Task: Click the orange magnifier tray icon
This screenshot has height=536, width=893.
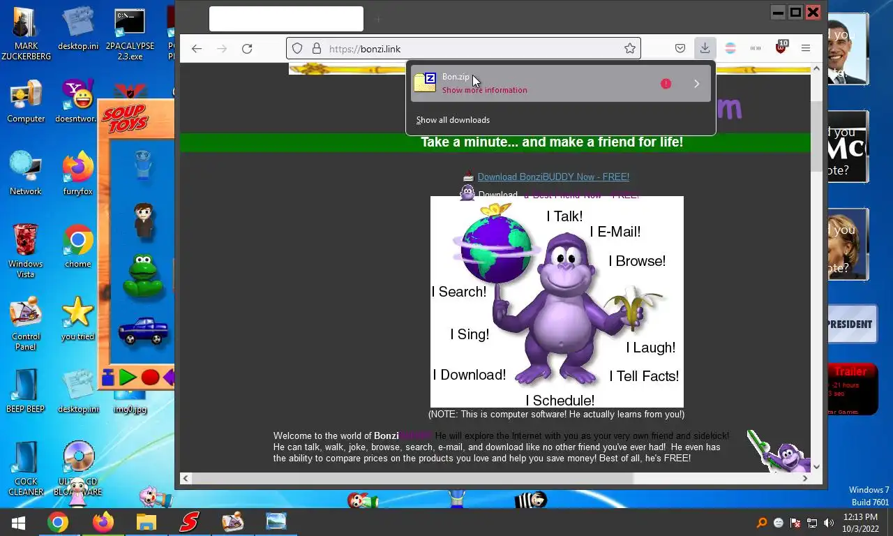Action: (762, 523)
